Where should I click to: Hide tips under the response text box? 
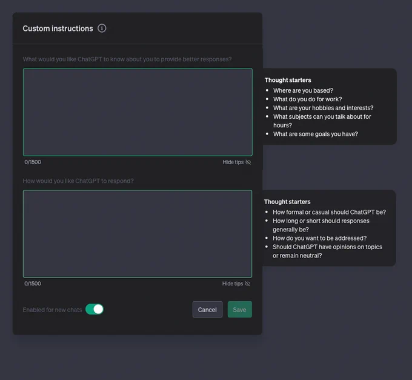click(x=236, y=284)
